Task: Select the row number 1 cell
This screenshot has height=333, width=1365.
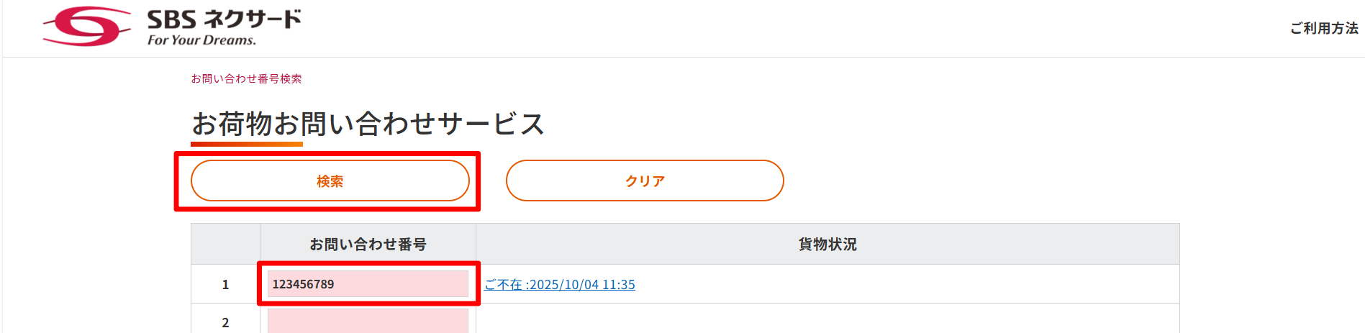Action: coord(225,284)
